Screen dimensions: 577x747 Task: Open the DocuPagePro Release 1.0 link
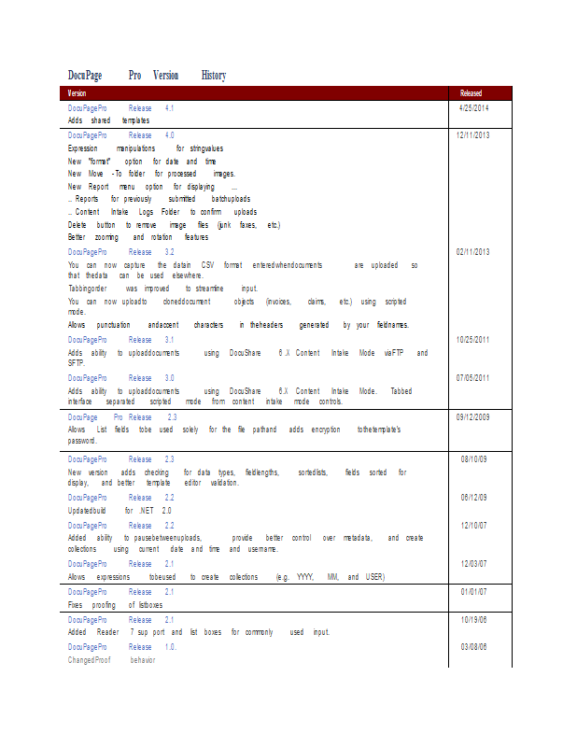pyautogui.click(x=122, y=647)
